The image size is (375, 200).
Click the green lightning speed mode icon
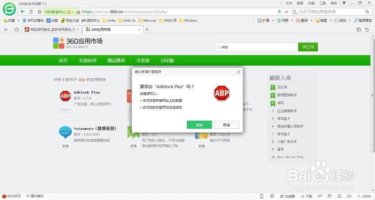[279, 12]
